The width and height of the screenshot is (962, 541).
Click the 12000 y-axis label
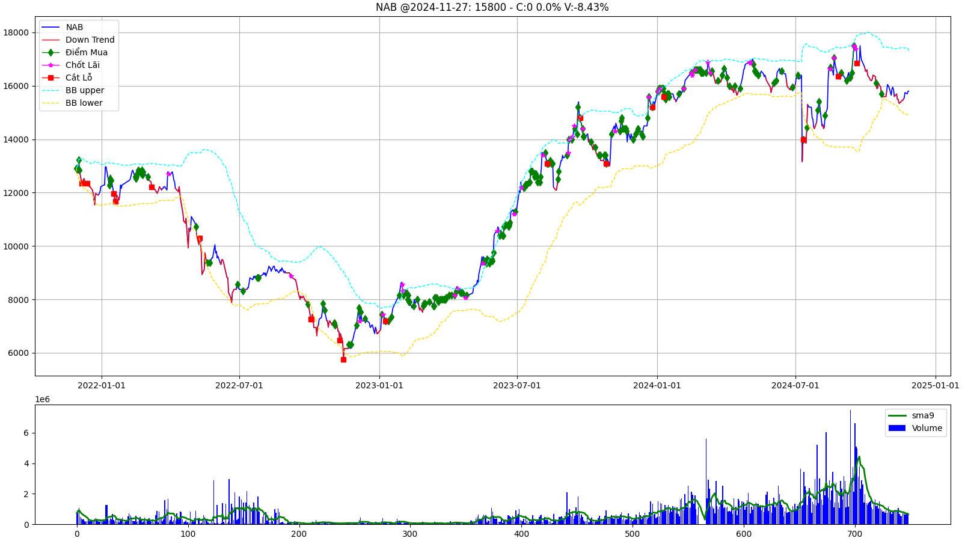(16, 193)
